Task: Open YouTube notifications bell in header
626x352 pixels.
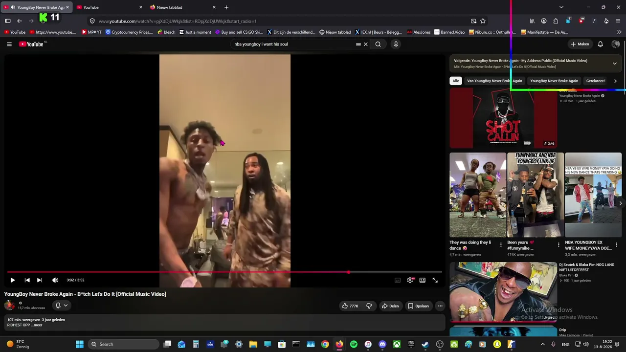Action: tap(600, 44)
